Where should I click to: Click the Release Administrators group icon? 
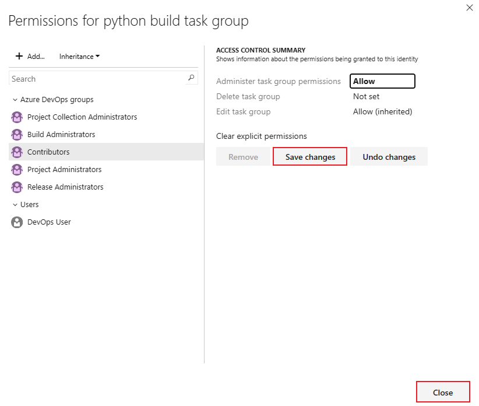pyautogui.click(x=17, y=187)
